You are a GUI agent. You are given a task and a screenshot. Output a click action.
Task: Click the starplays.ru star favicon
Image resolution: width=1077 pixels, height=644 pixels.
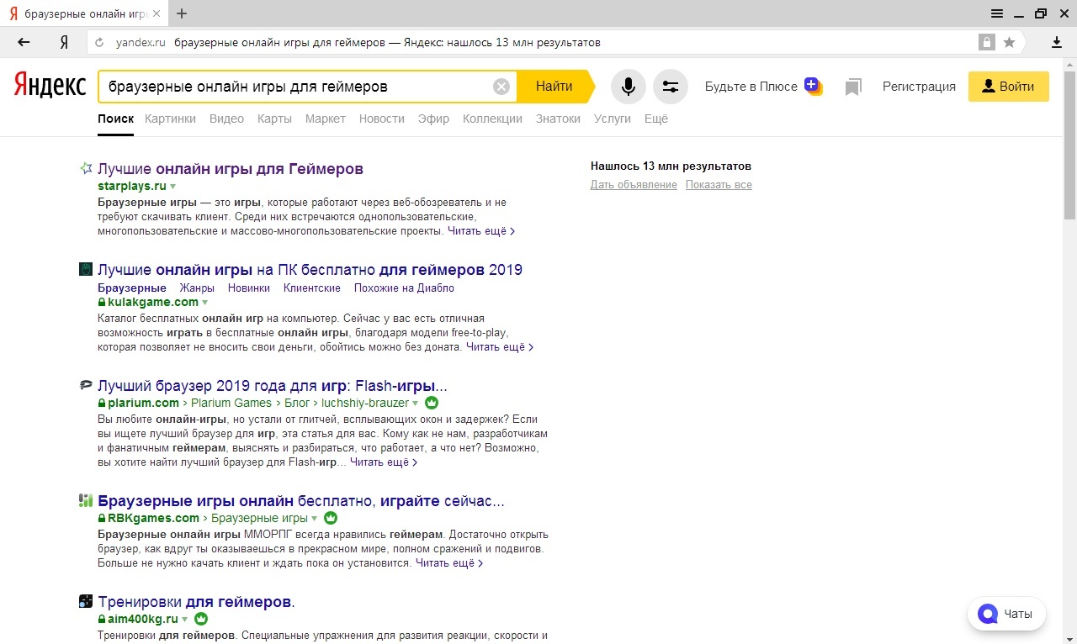click(x=86, y=168)
